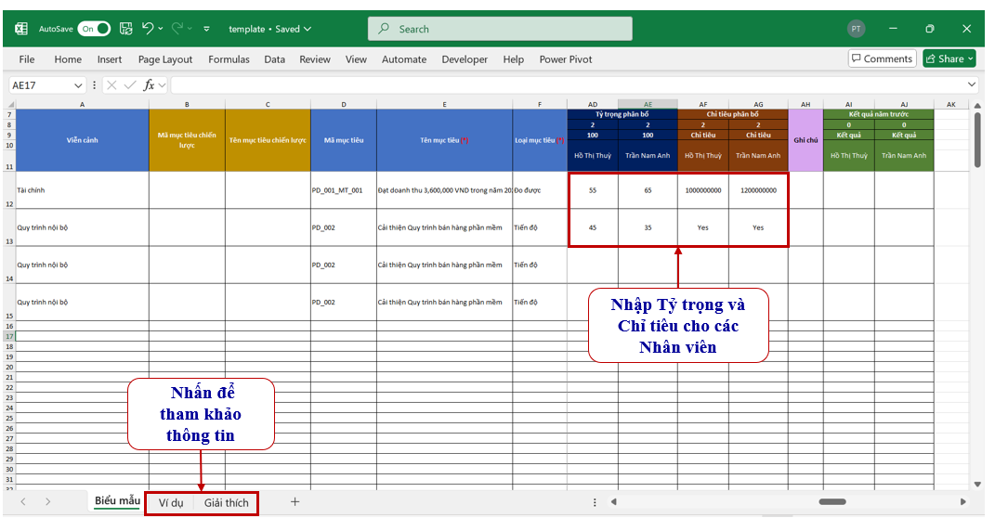This screenshot has width=995, height=518.
Task: Click the Insert Function fx icon
Action: [149, 84]
